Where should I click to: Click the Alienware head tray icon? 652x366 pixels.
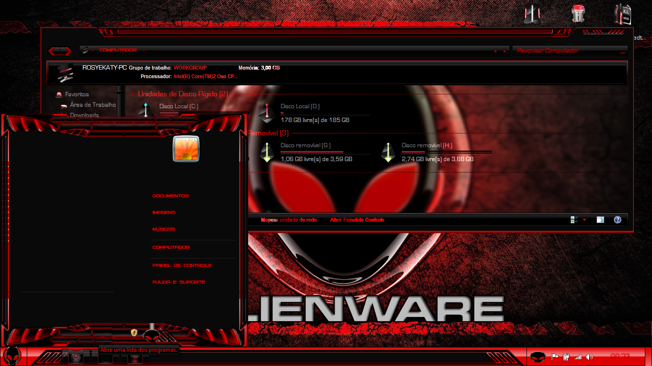point(538,356)
